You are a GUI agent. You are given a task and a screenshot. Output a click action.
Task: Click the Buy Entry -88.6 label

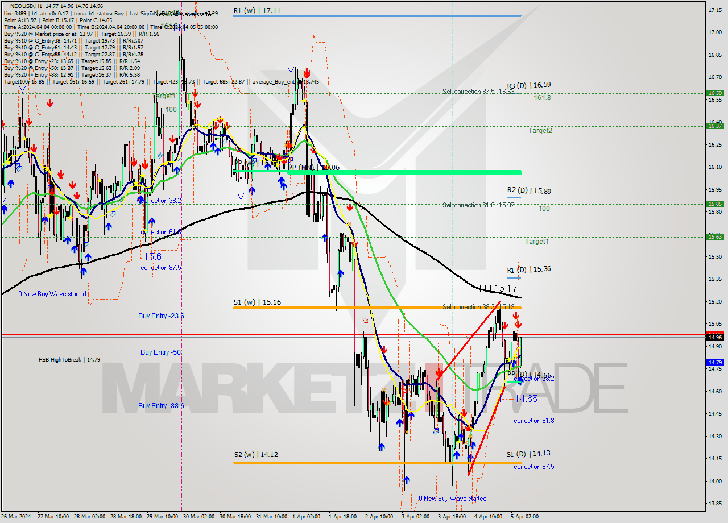pyautogui.click(x=161, y=406)
